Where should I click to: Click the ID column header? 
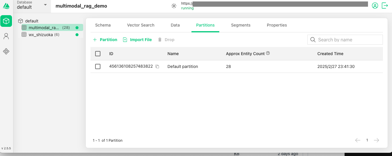[111, 54]
